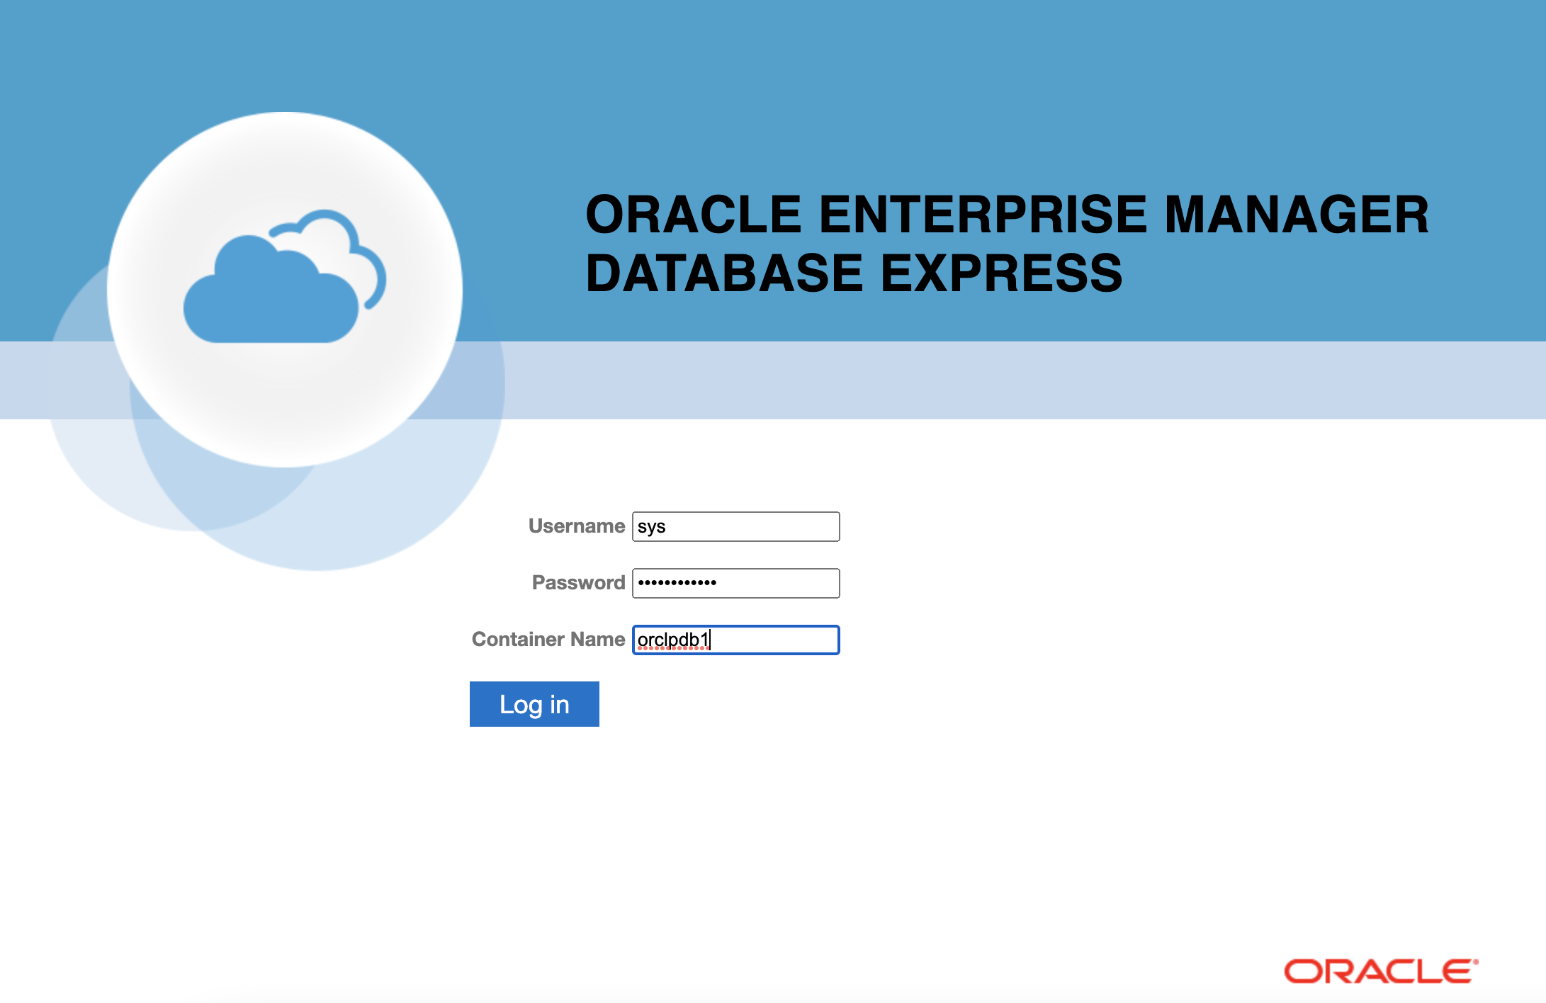Click the Container Name label
Viewport: 1546px width, 1003px height.
(x=548, y=640)
